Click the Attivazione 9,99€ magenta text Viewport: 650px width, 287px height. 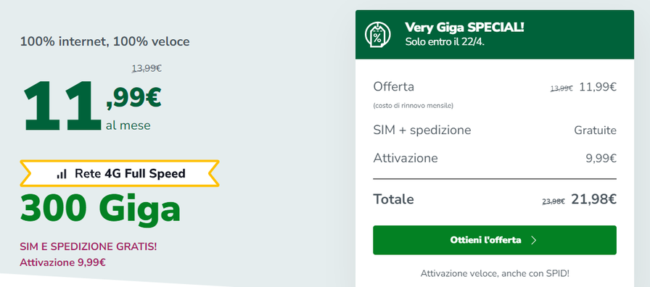pos(62,262)
